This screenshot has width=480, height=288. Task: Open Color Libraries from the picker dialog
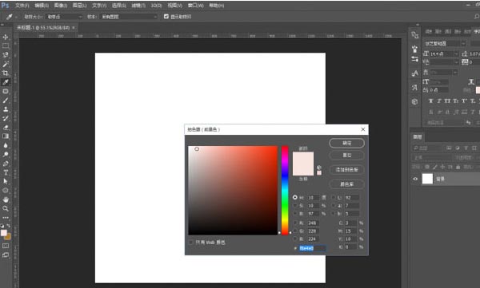click(x=346, y=184)
